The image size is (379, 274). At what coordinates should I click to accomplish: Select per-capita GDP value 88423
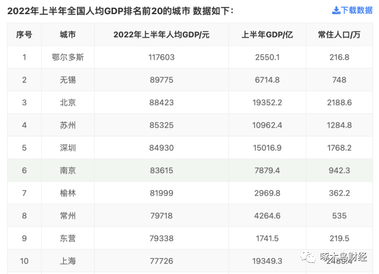(161, 103)
